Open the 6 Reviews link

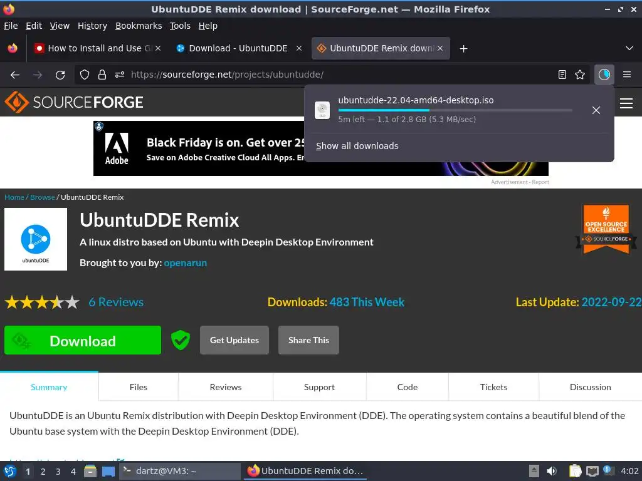[x=116, y=303]
